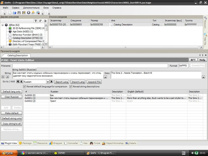Click the Append File button

click(x=94, y=82)
